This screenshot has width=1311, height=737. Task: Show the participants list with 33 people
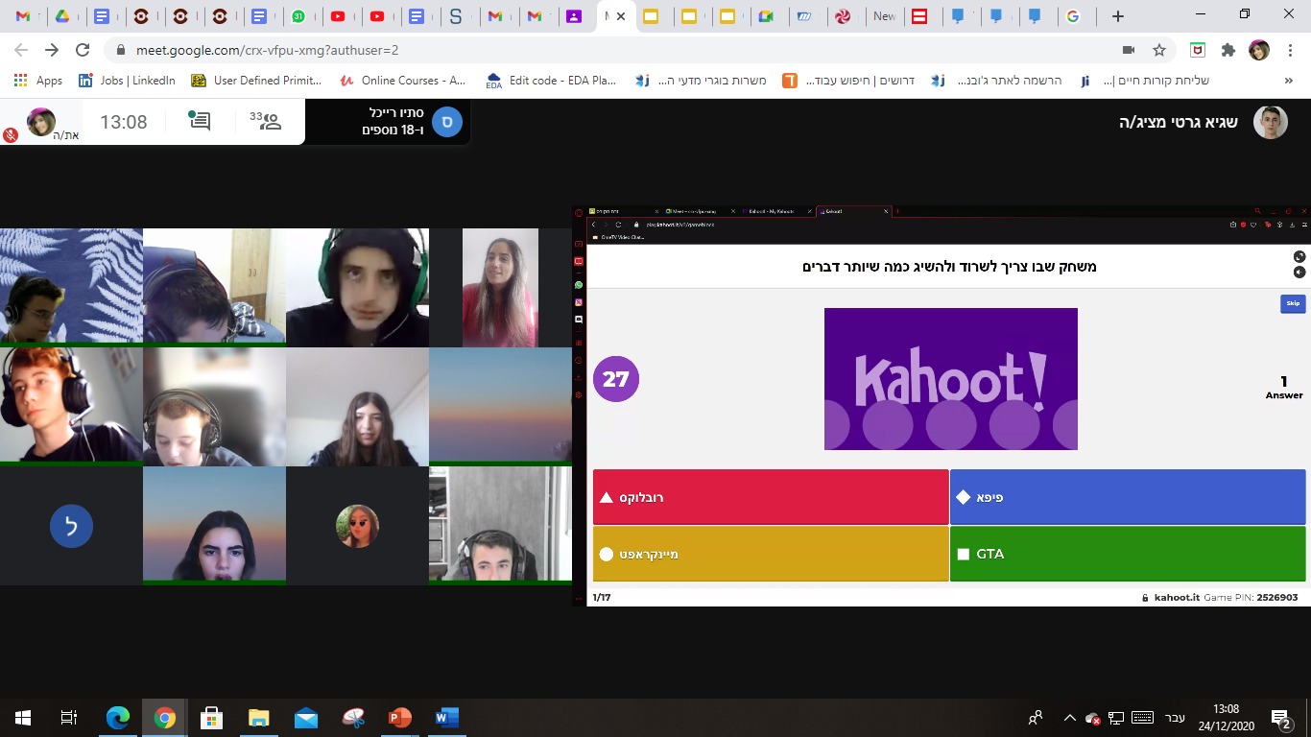click(266, 120)
